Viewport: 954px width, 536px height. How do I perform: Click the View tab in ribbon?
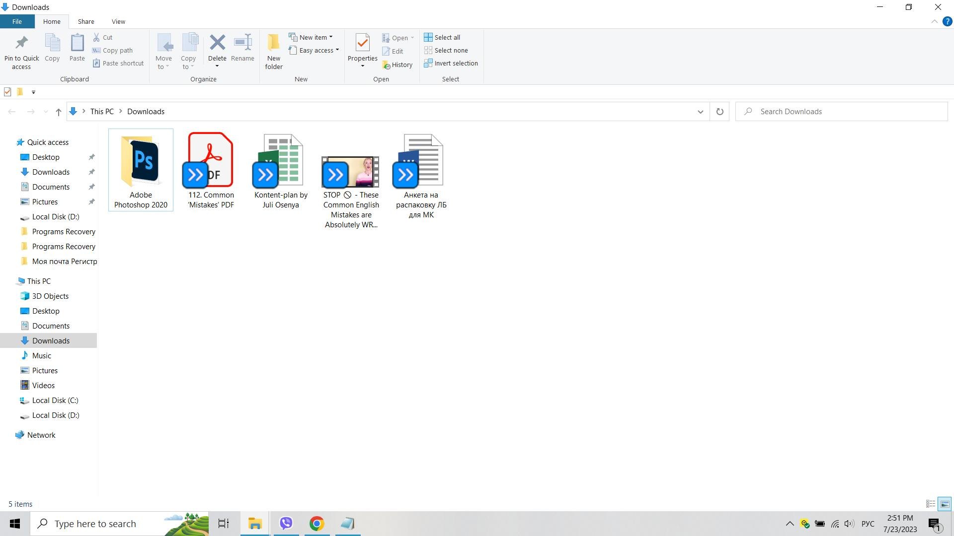coord(118,22)
